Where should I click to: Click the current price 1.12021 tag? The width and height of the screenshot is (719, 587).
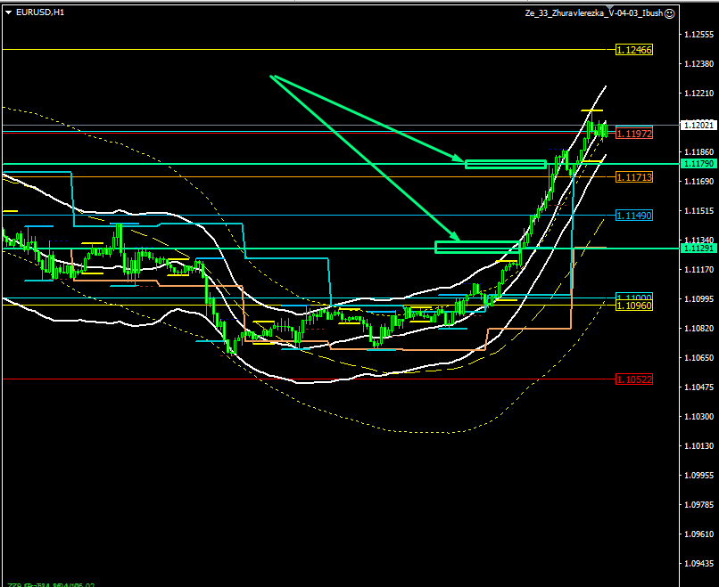coord(698,125)
